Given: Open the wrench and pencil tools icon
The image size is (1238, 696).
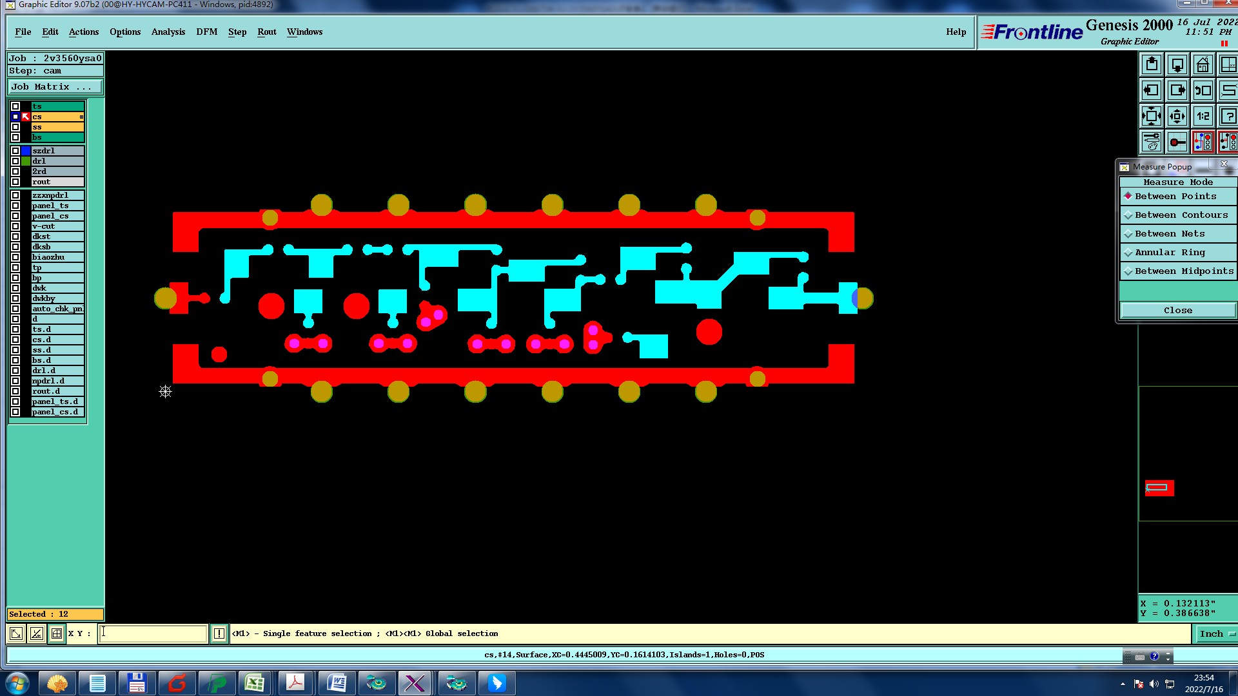Looking at the screenshot, I should [1151, 142].
